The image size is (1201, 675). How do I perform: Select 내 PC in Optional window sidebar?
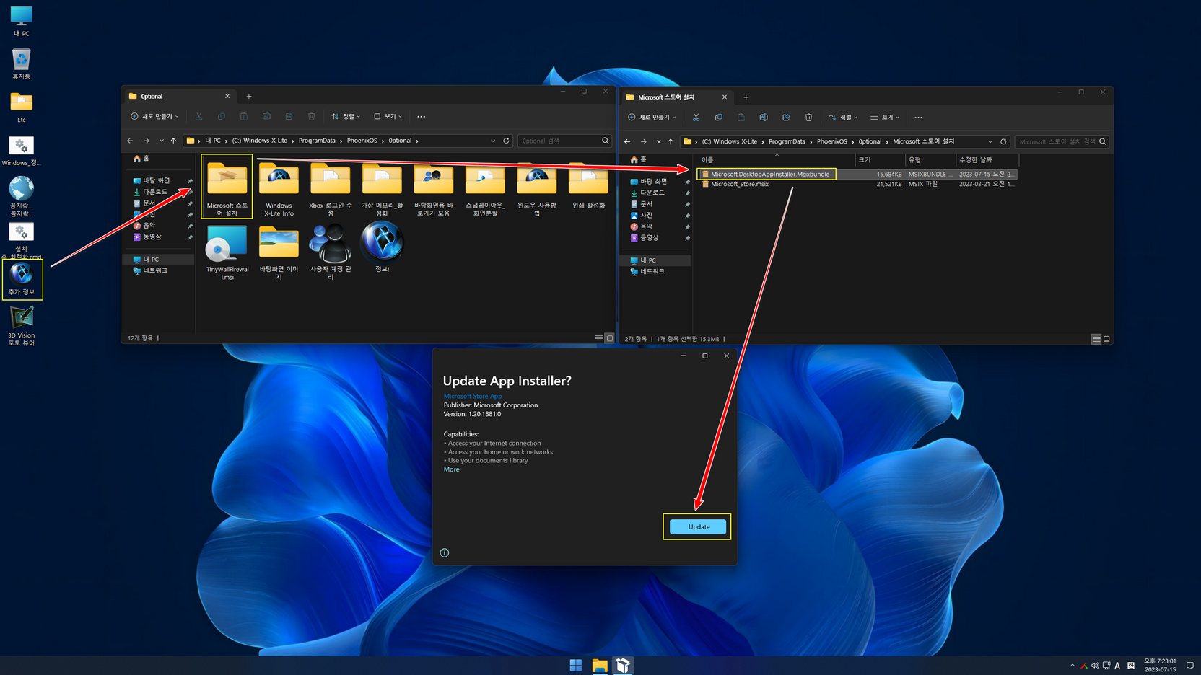[152, 259]
